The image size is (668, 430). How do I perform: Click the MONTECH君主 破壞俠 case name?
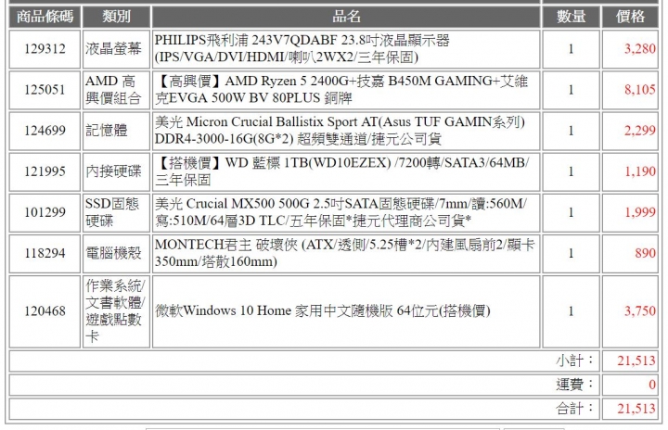pyautogui.click(x=344, y=253)
